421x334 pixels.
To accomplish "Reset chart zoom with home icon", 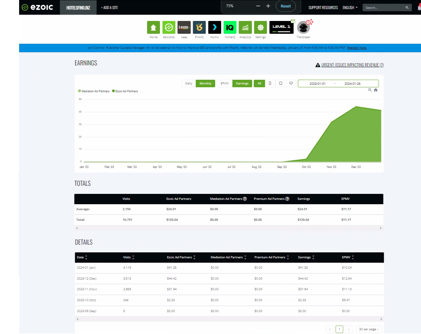I will pos(376,90).
